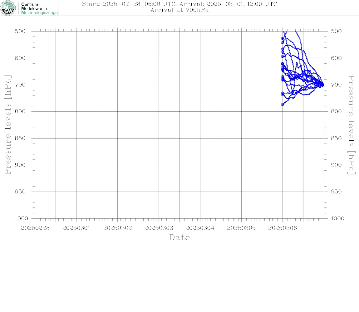Click the 20250302 date label

118,228
